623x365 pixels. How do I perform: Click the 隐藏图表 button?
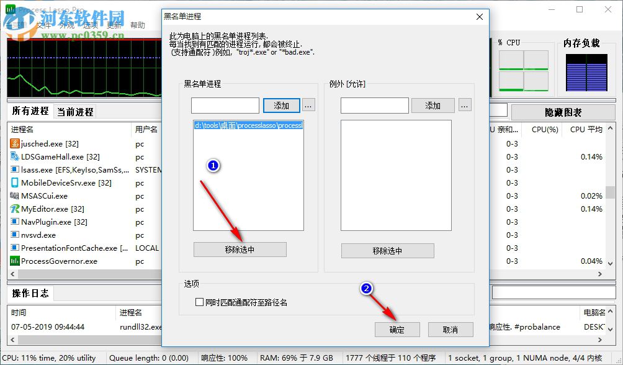[563, 112]
